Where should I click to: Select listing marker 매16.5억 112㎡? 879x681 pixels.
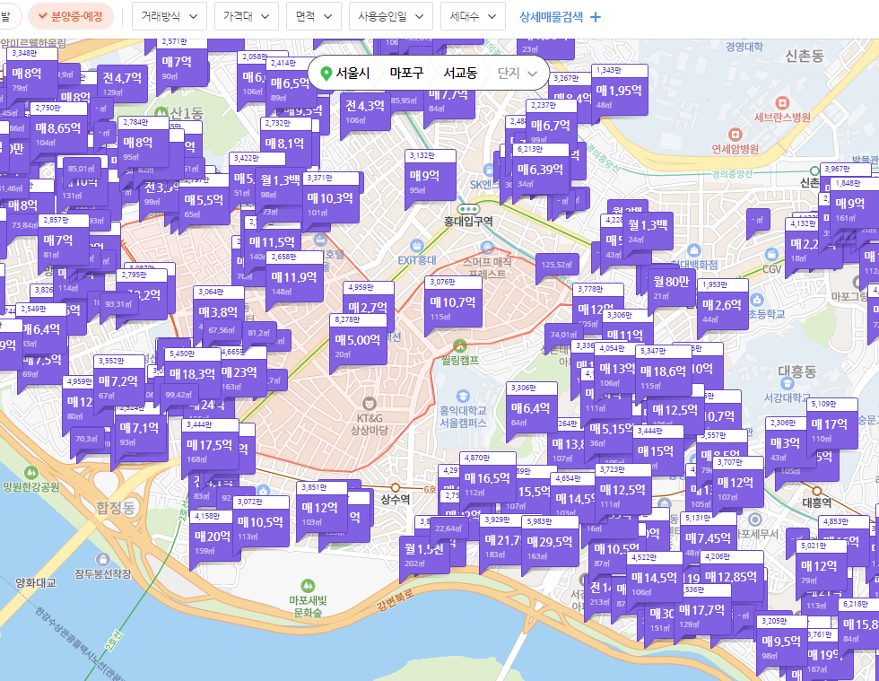pos(487,478)
